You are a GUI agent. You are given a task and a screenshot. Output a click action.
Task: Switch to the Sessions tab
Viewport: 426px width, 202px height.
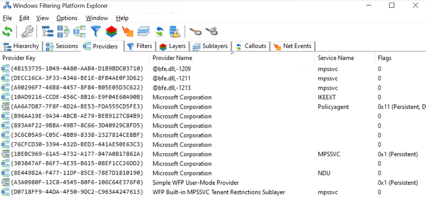62,46
